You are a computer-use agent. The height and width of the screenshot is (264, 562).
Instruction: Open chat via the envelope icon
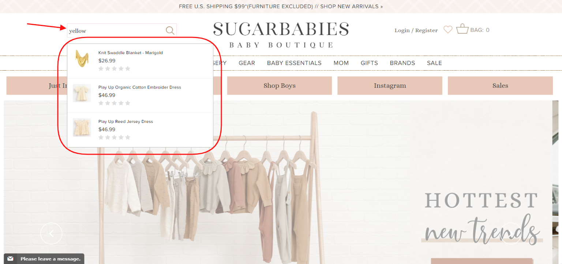[11, 259]
